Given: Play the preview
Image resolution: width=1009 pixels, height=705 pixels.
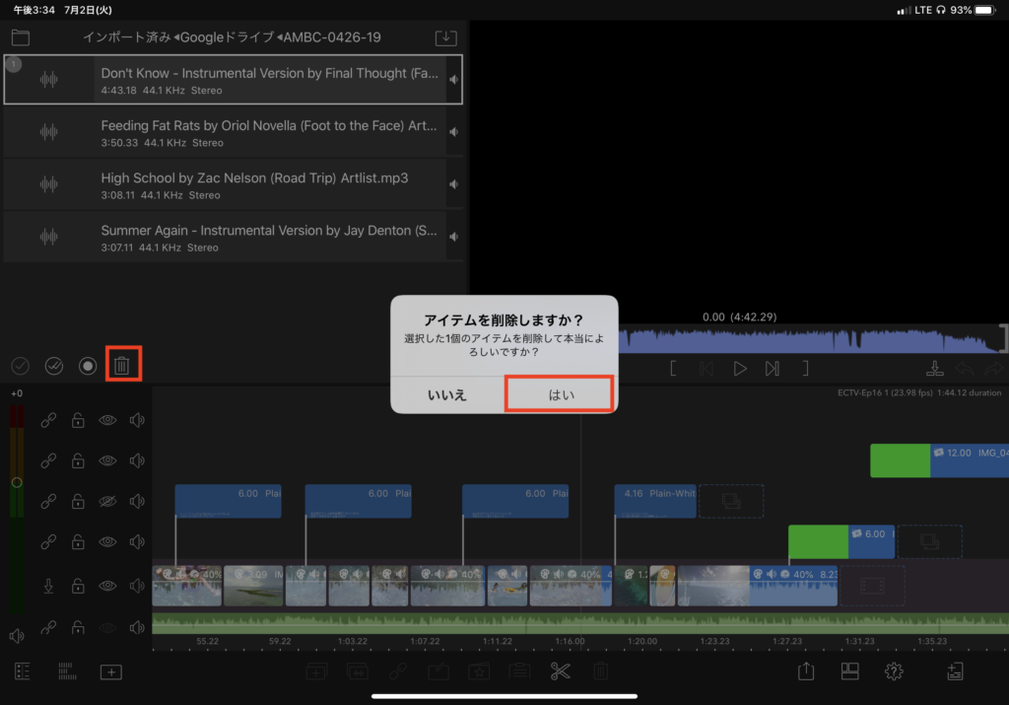Looking at the screenshot, I should [740, 368].
